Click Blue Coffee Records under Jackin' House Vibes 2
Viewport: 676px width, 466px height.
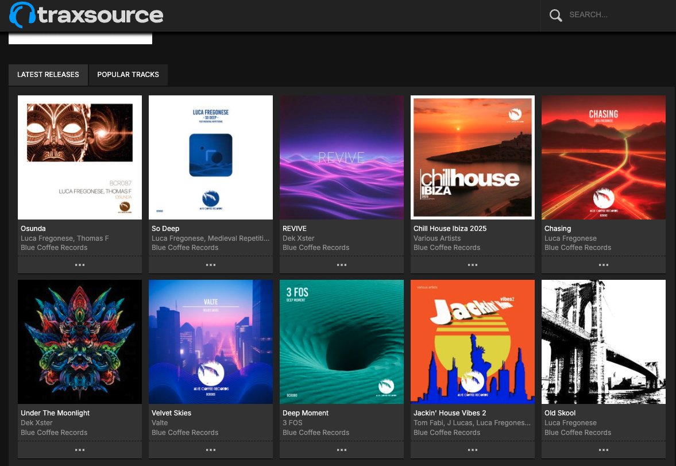coord(447,432)
